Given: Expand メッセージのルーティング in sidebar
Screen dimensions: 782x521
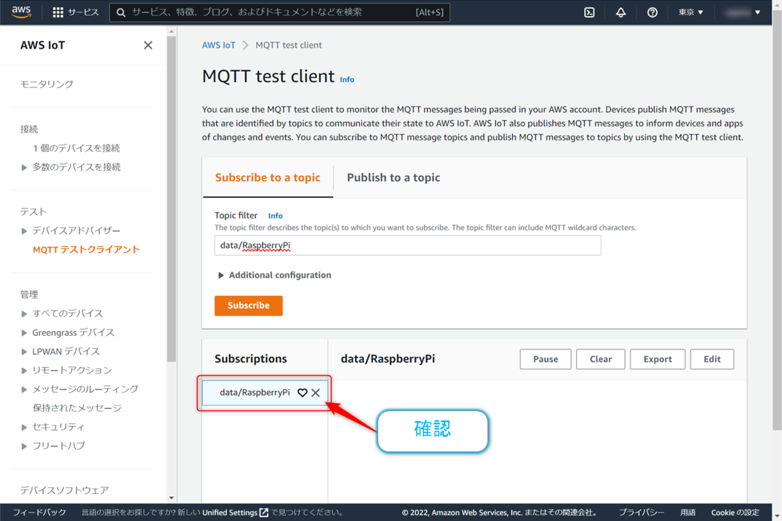Looking at the screenshot, I should point(25,389).
